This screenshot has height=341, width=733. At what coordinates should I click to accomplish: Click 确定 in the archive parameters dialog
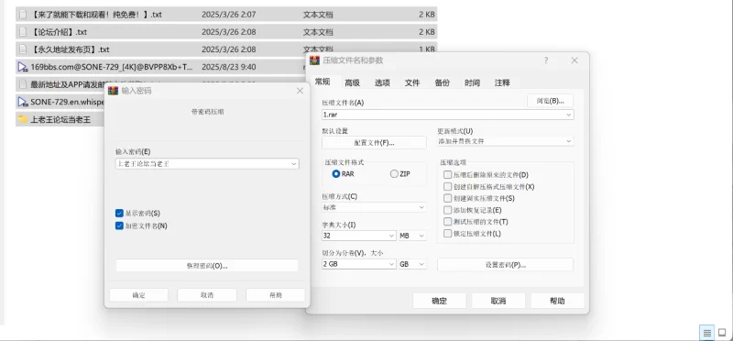click(440, 301)
